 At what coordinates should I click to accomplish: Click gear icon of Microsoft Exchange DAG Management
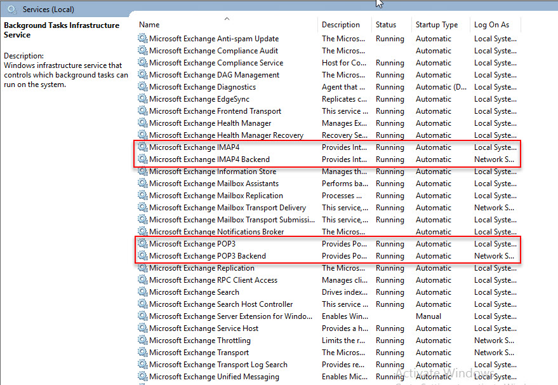click(143, 74)
